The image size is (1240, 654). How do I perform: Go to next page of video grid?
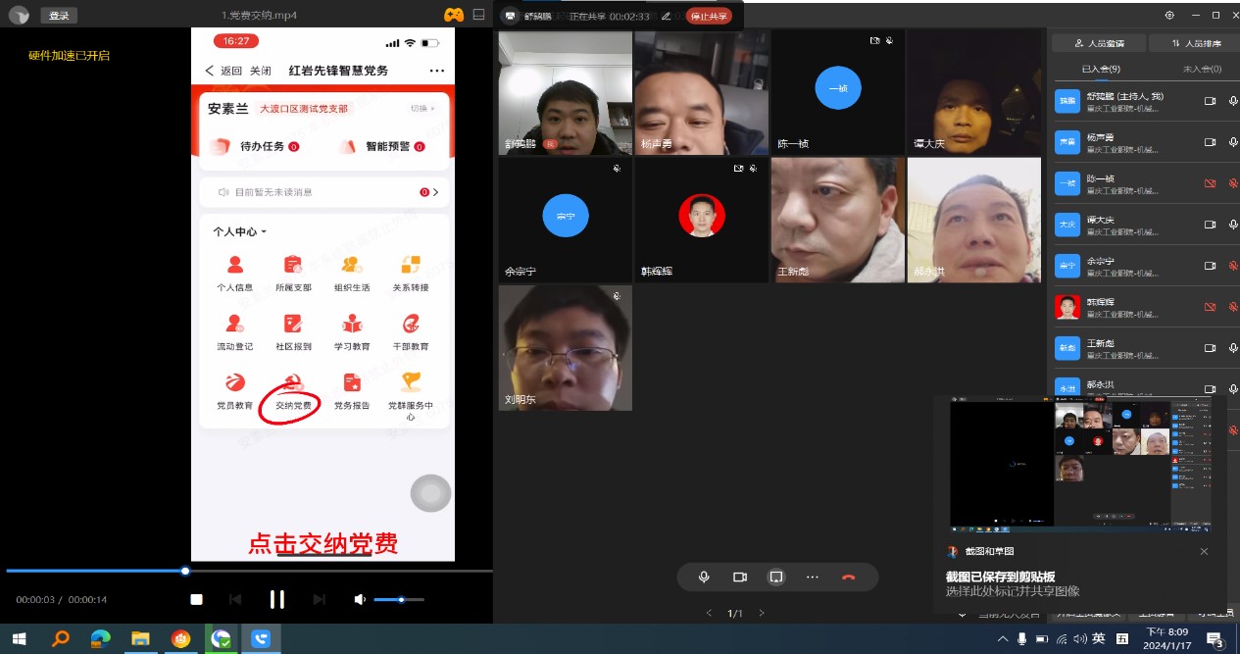[762, 614]
